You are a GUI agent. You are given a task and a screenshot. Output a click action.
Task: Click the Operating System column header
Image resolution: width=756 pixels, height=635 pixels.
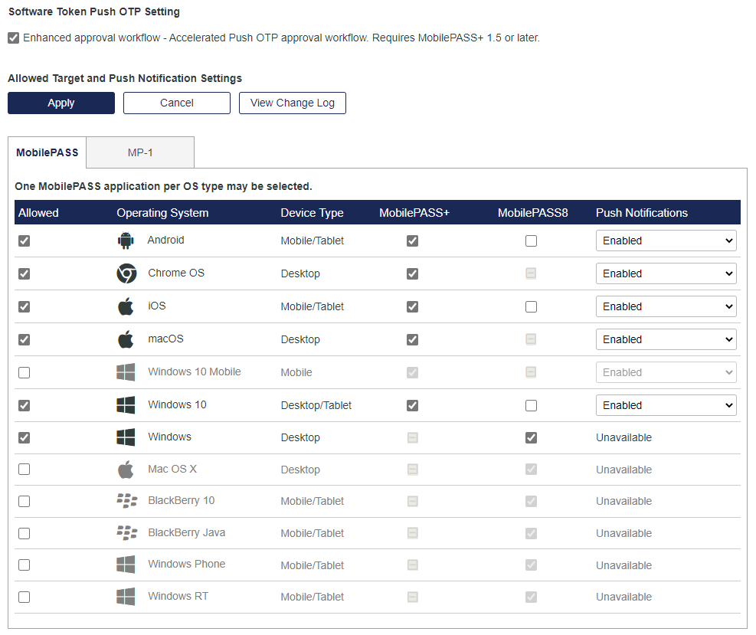(x=162, y=213)
